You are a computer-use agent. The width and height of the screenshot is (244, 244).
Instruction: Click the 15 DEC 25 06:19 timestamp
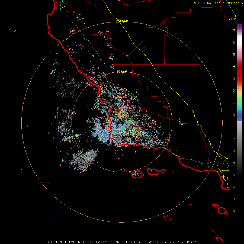point(179,242)
